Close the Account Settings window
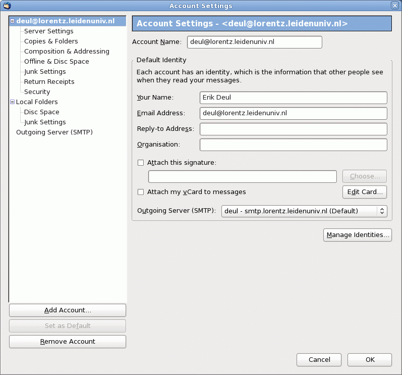 [x=394, y=6]
